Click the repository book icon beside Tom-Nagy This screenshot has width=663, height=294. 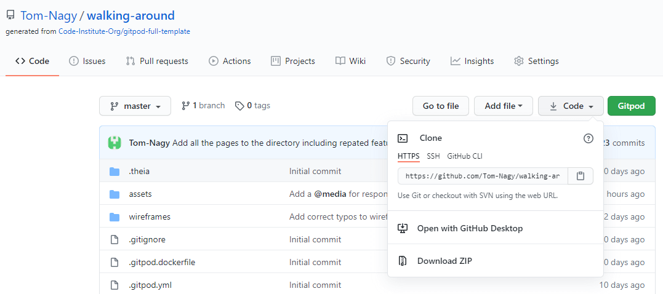pyautogui.click(x=10, y=15)
